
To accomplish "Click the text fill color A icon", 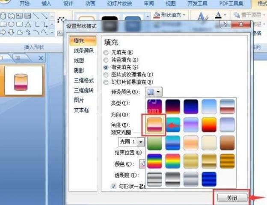I will (218, 15).
